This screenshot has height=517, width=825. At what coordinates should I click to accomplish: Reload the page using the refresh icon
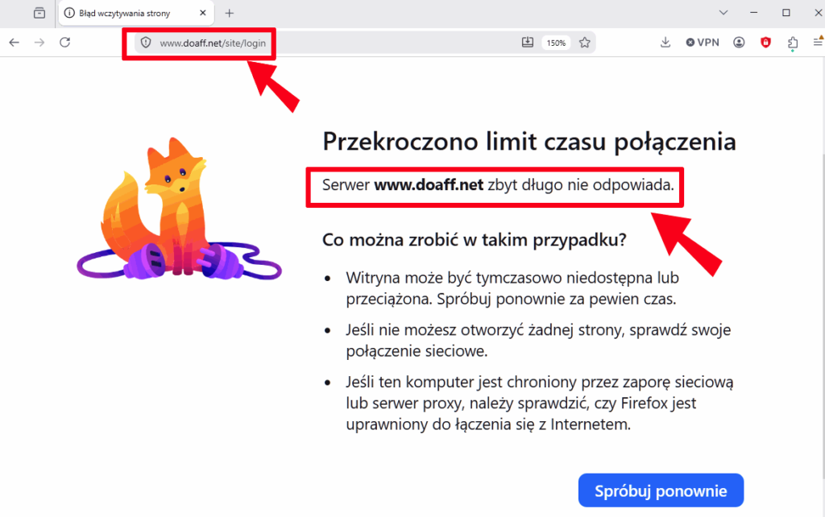[64, 43]
